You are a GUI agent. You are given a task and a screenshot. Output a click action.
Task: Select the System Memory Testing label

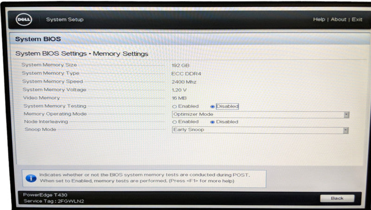55,106
